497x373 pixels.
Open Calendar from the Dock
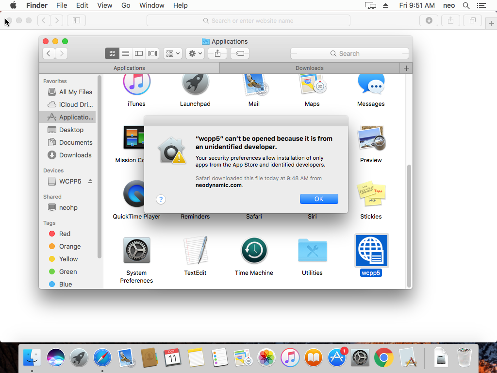[172, 358]
